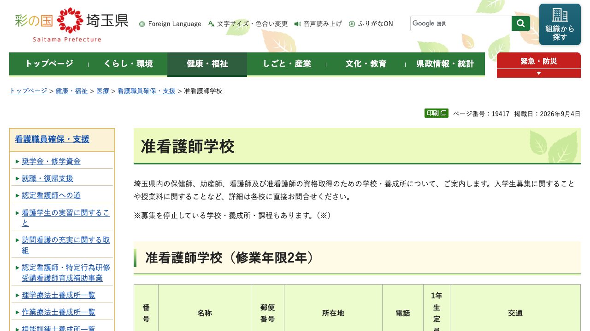This screenshot has height=331, width=590.
Task: Open 文化・教育 navigation tab
Action: 366,64
